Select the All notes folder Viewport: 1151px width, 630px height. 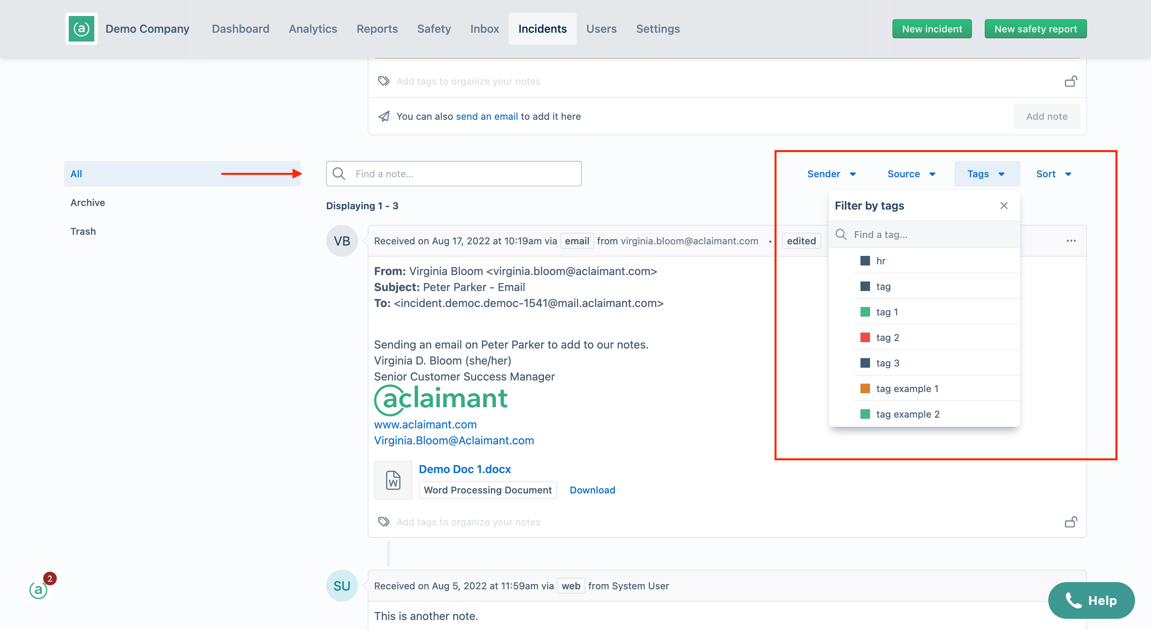click(182, 174)
